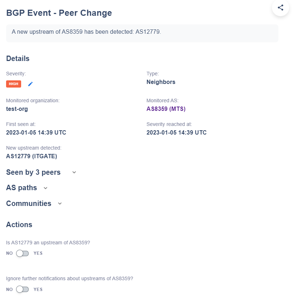The image size is (292, 296).
Task: Click the share icon button
Action: click(x=281, y=8)
